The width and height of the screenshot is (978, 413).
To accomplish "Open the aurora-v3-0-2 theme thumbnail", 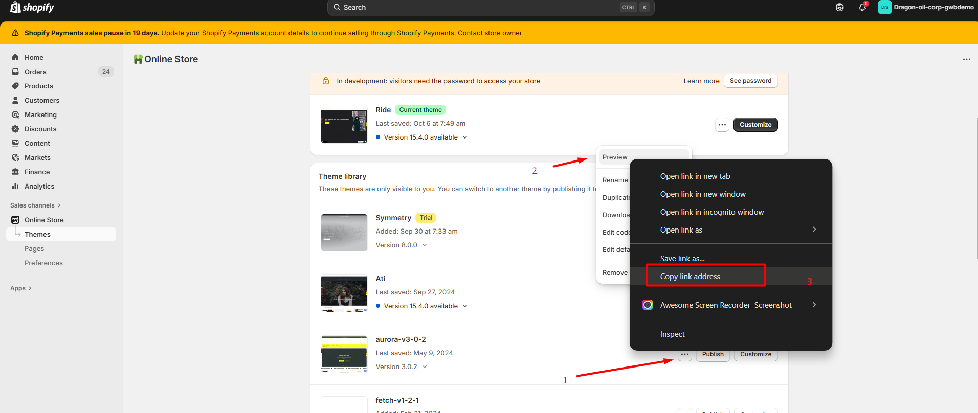I will click(x=344, y=354).
